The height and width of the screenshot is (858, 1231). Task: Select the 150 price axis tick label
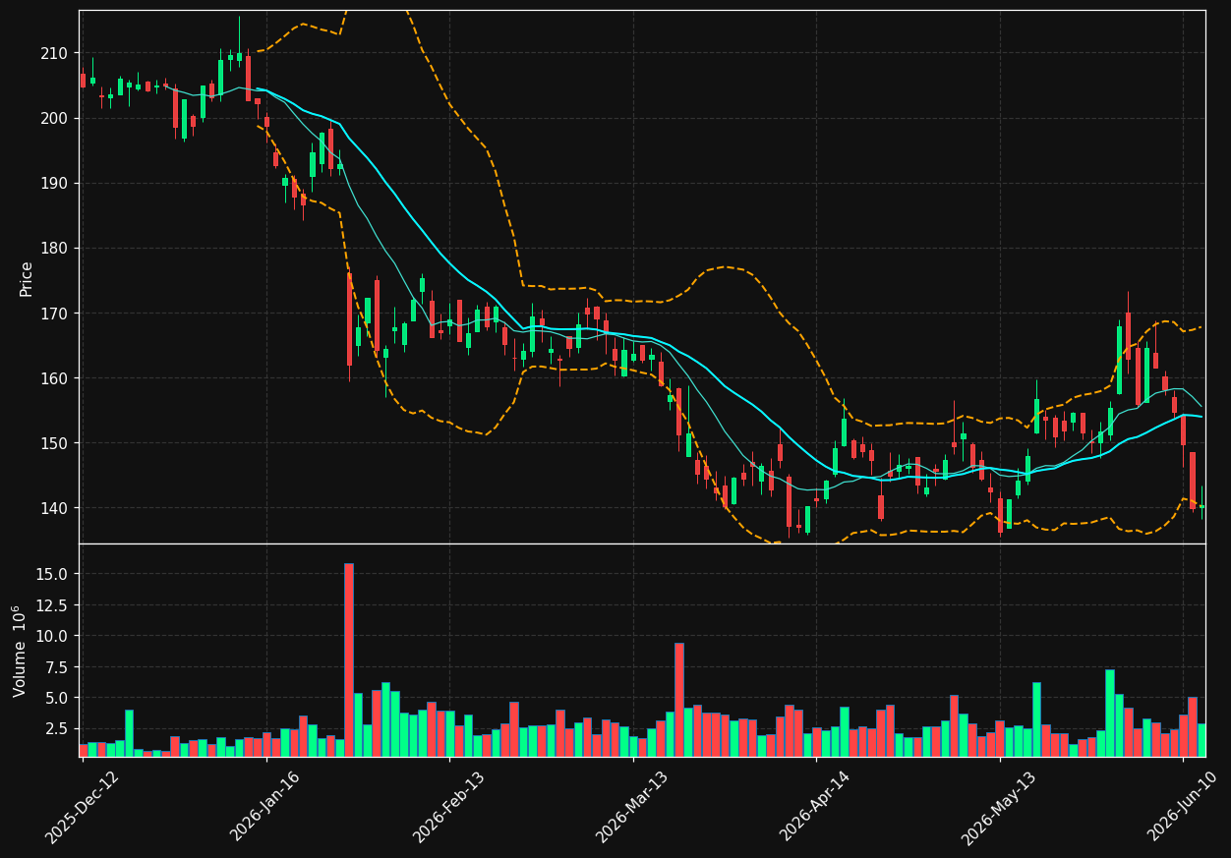(55, 443)
